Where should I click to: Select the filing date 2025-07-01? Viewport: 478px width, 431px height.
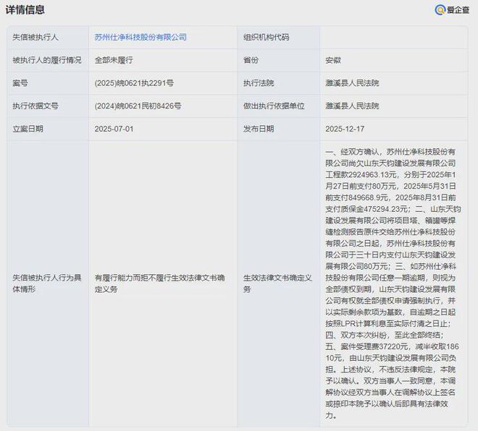114,129
